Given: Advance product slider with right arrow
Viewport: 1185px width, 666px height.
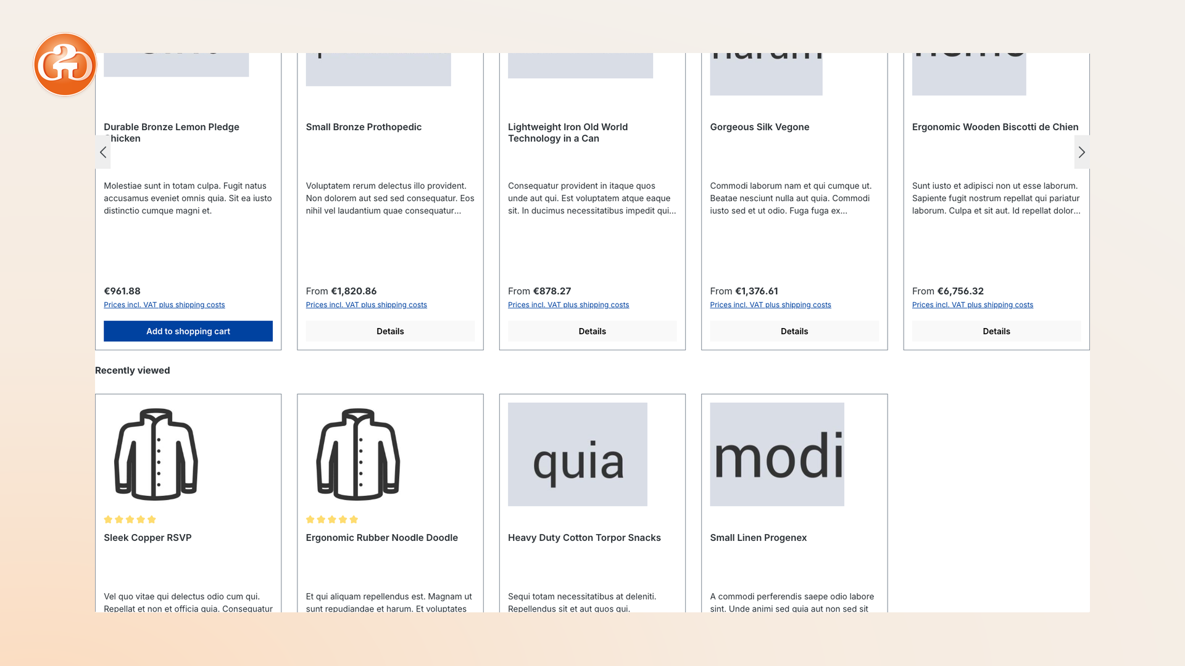Looking at the screenshot, I should point(1081,152).
